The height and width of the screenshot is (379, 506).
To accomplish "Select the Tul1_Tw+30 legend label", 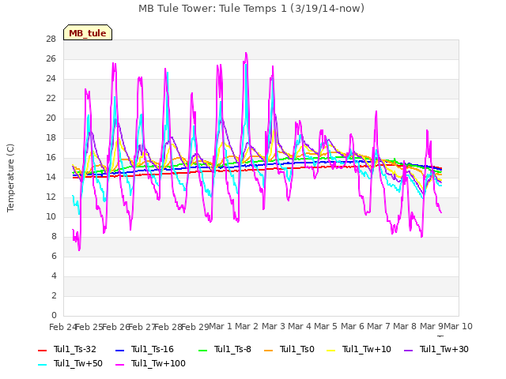I will click(444, 349).
